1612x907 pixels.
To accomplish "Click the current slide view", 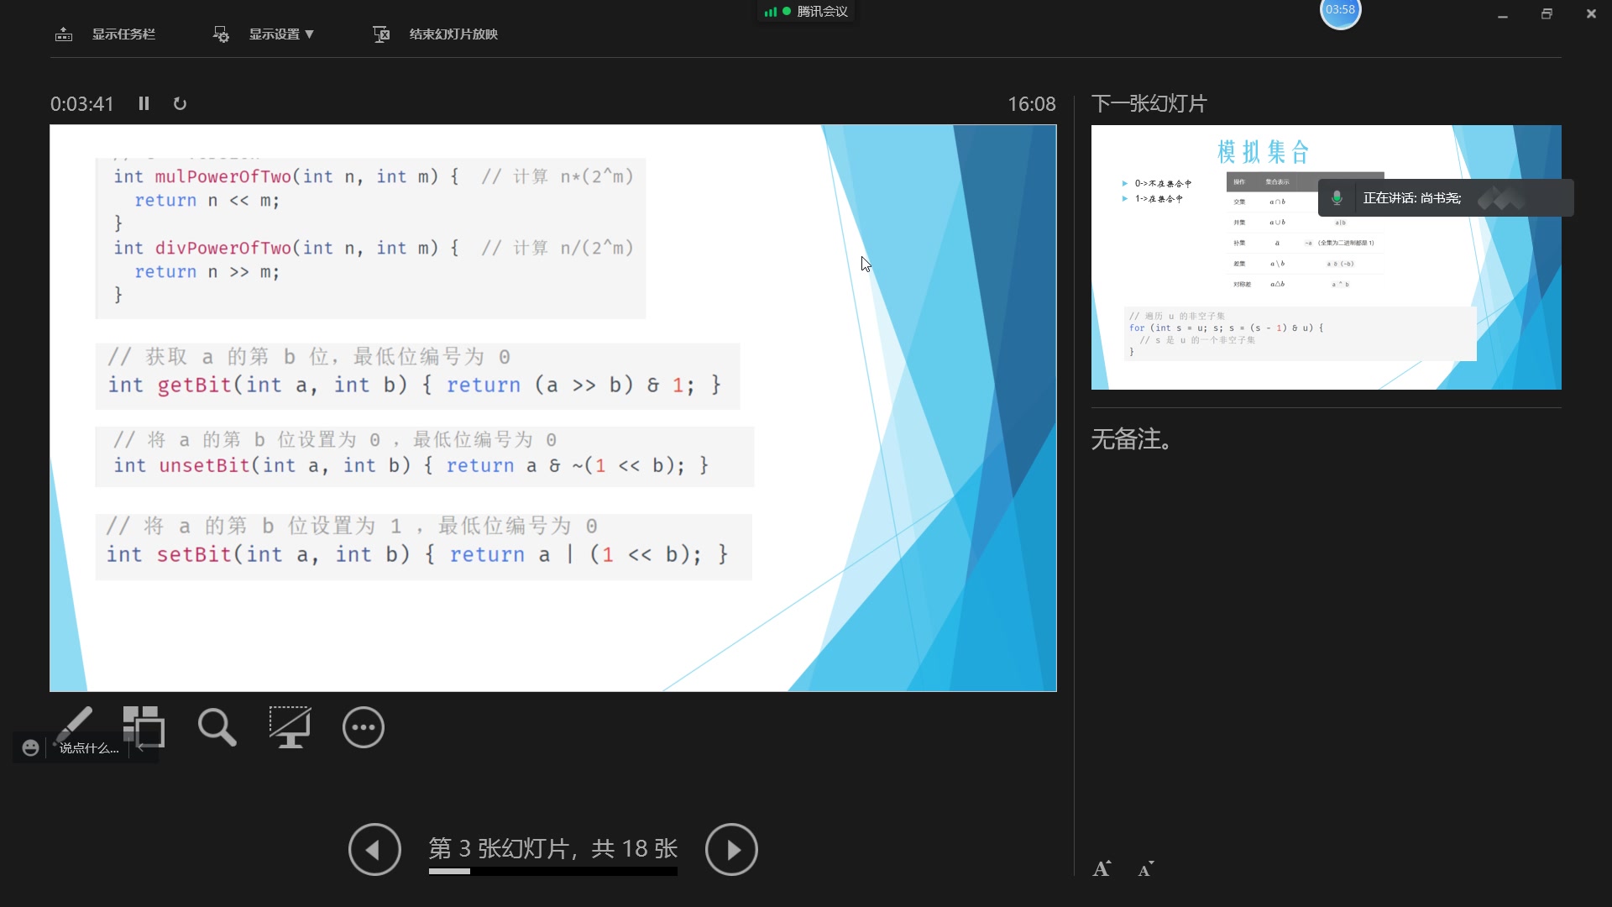I will pos(552,408).
